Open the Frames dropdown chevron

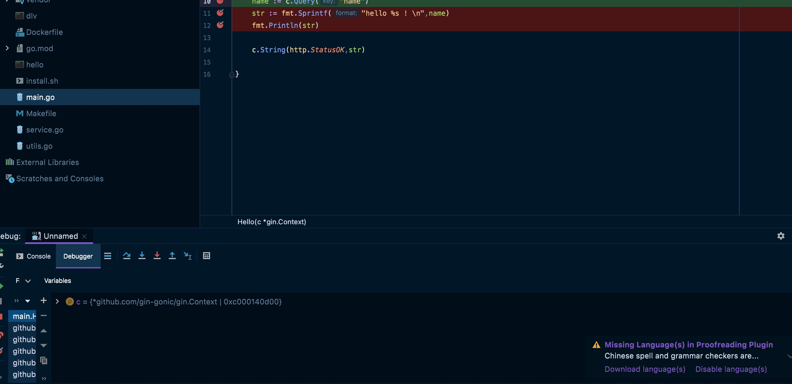28,281
